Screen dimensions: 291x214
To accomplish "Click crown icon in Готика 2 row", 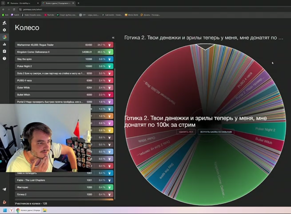I will click(x=109, y=194).
